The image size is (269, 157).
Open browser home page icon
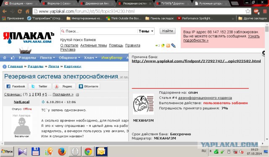pos(27,11)
